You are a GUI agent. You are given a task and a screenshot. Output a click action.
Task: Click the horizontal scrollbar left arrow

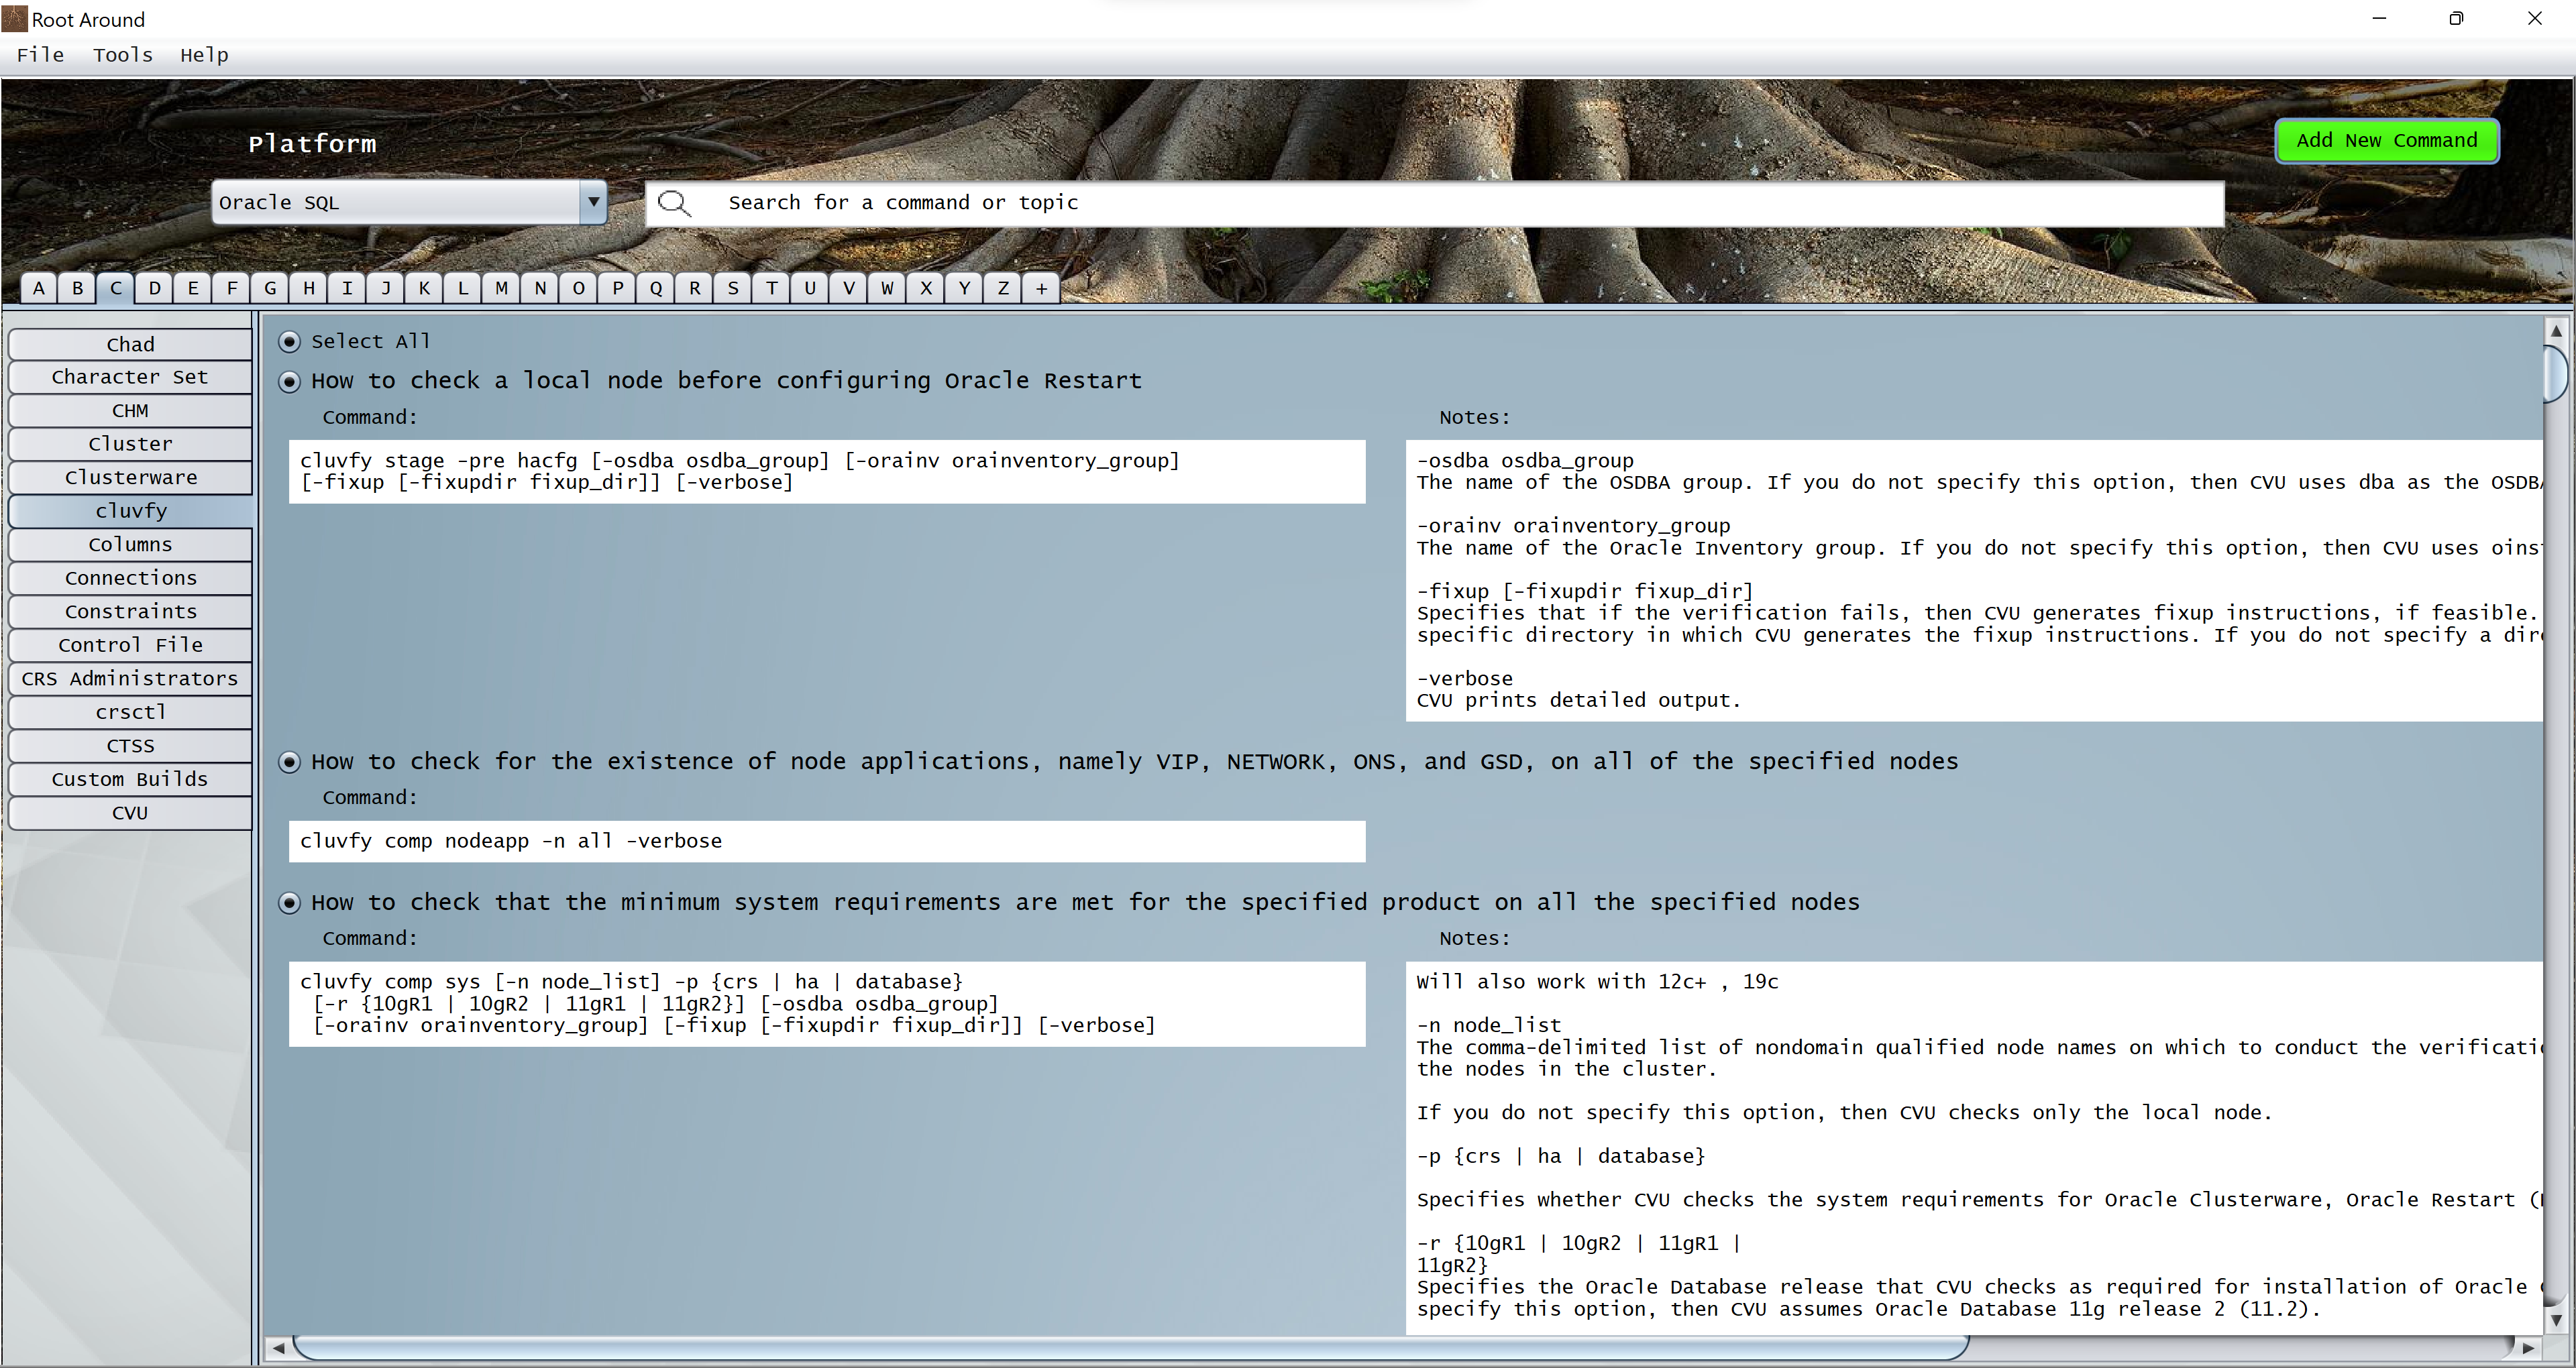[278, 1348]
